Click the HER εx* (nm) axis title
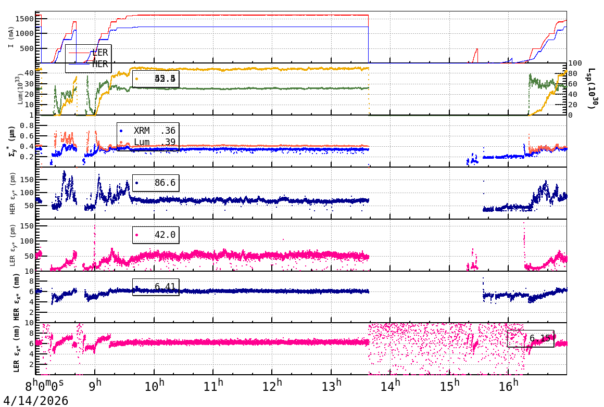The height and width of the screenshot is (407, 604). [16, 297]
